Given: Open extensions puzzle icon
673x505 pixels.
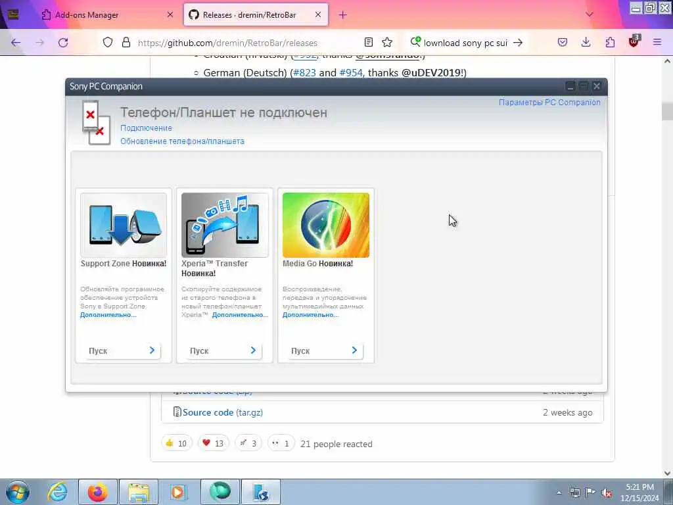Looking at the screenshot, I should [x=610, y=42].
